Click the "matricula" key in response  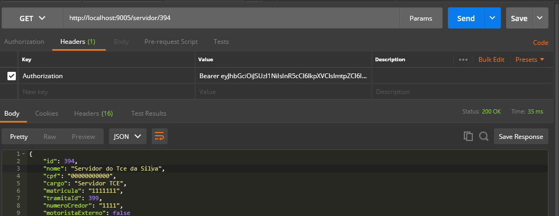63,191
